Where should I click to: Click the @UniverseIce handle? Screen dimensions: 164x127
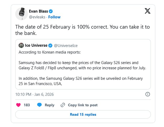tap(66, 45)
